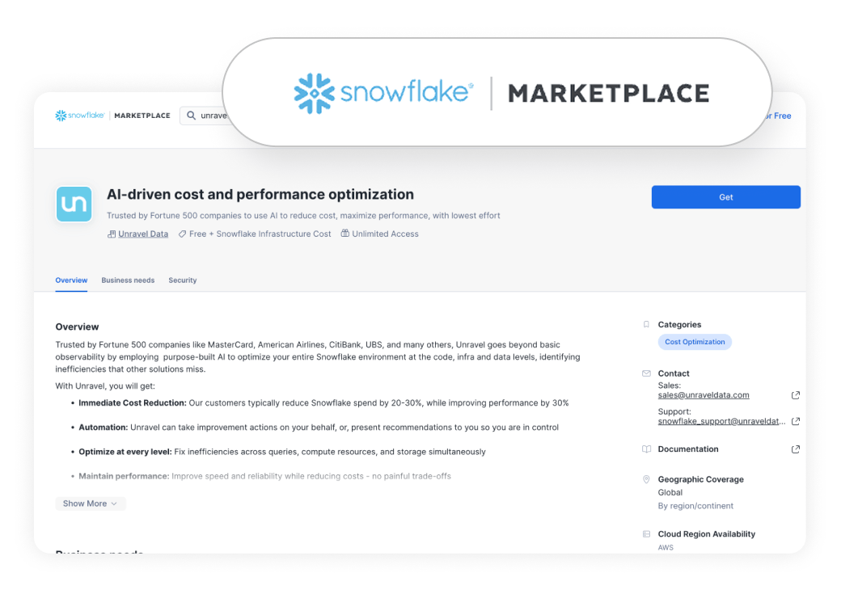Click the 'Overview' section heading

(78, 327)
